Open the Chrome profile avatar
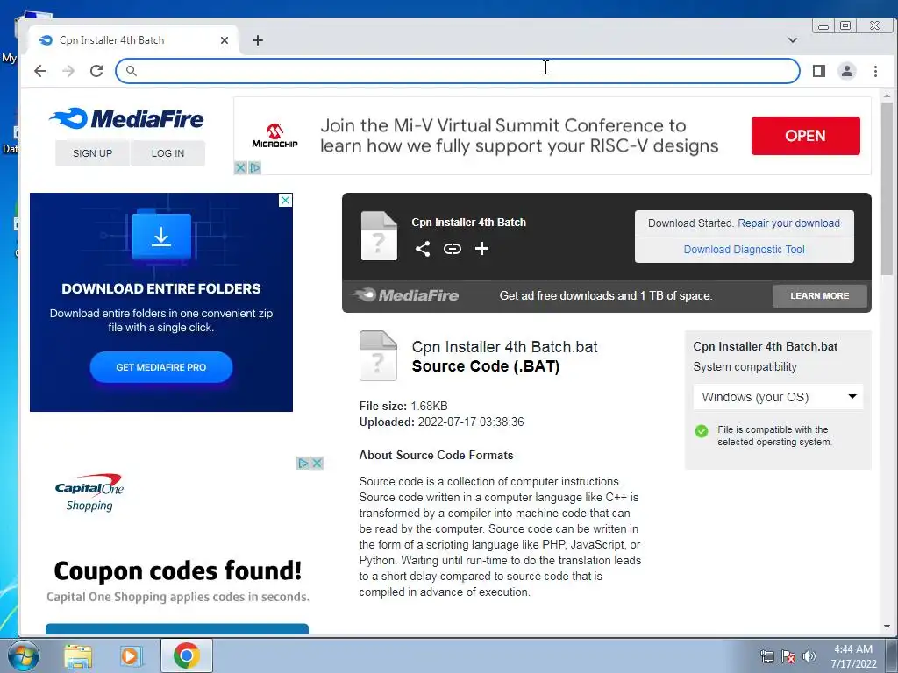The width and height of the screenshot is (898, 673). 847,71
